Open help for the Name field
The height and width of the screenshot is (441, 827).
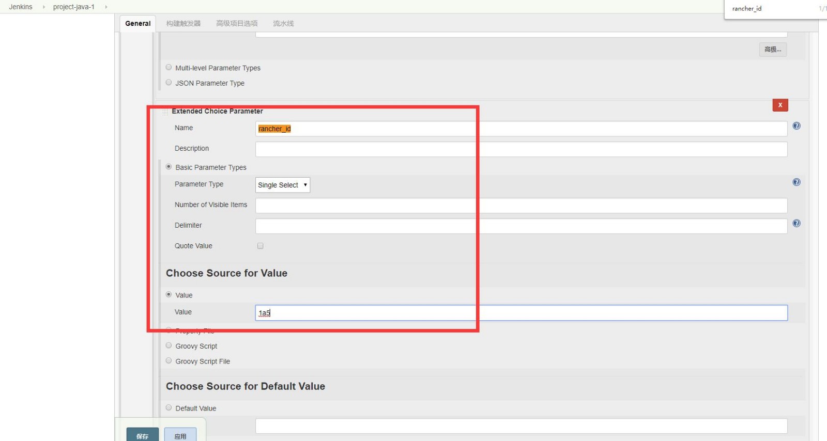(x=797, y=126)
